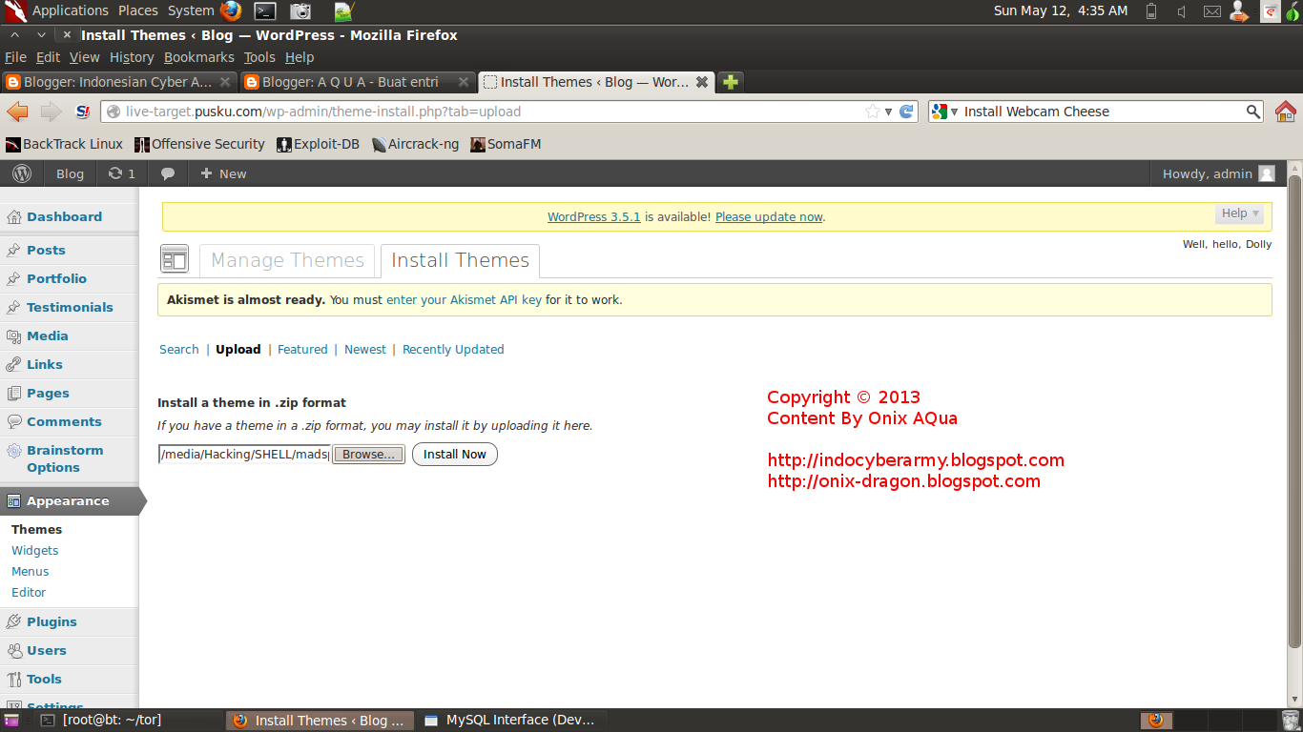Open the Exploit-DB bookmark
Screen dimensions: 1303x732
[x=319, y=144]
